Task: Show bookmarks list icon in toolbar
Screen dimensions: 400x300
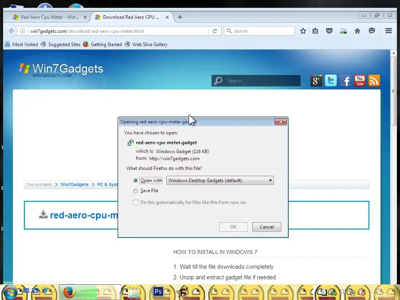Action: [x=315, y=31]
